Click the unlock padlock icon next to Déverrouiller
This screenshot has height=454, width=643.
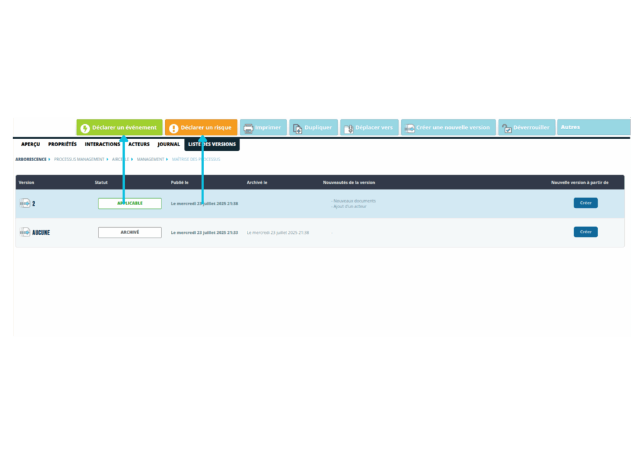507,129
